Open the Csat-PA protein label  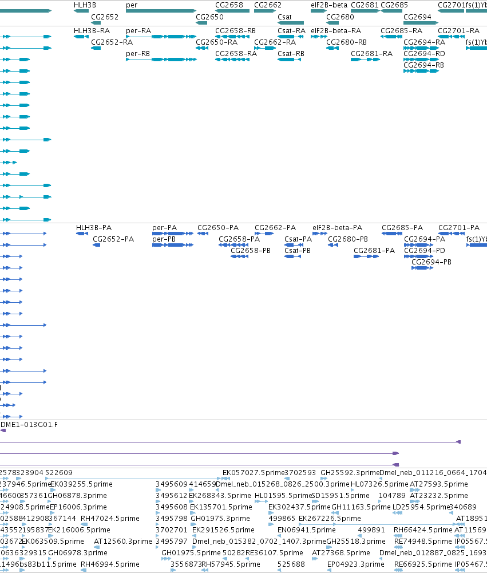pos(298,239)
